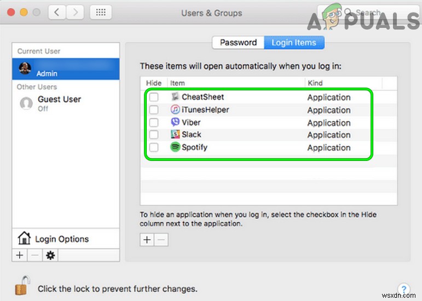
Task: Click the Login Options house icon
Action: (24, 238)
